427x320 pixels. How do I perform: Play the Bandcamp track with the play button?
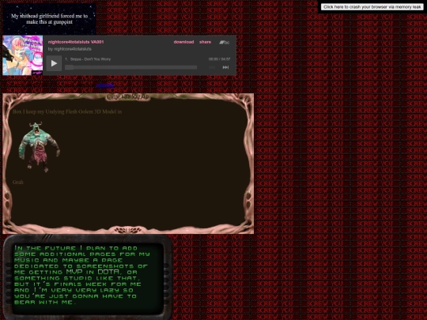(x=54, y=63)
